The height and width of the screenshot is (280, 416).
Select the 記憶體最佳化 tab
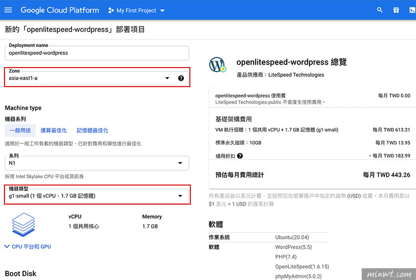coord(92,131)
